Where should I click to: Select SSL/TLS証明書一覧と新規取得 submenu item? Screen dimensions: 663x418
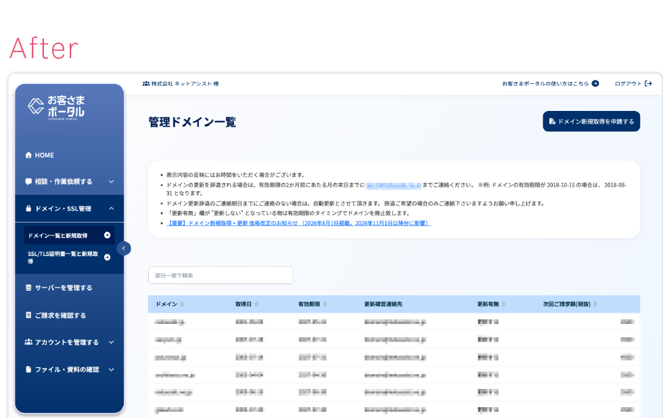pos(69,258)
